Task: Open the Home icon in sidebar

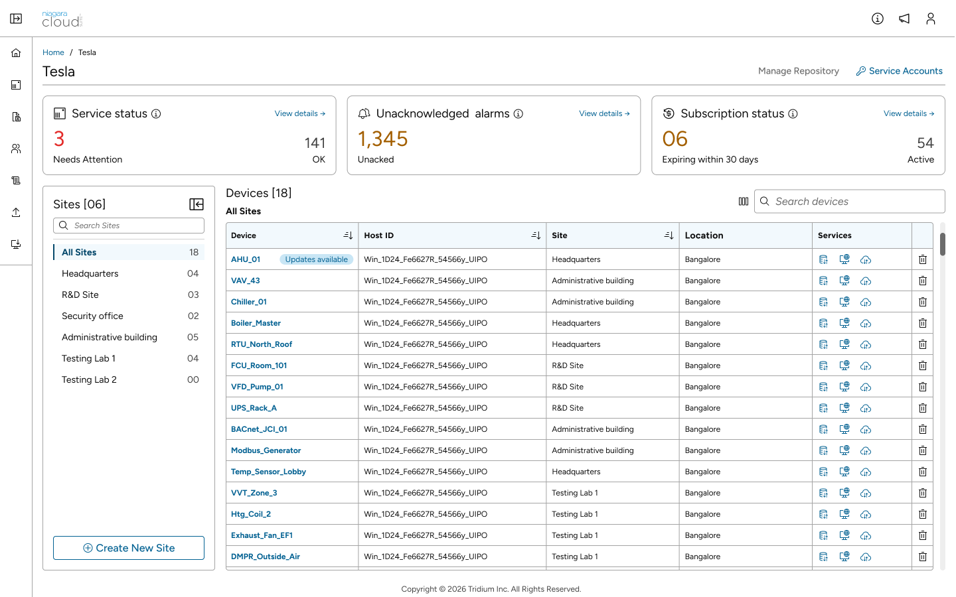Action: [16, 53]
